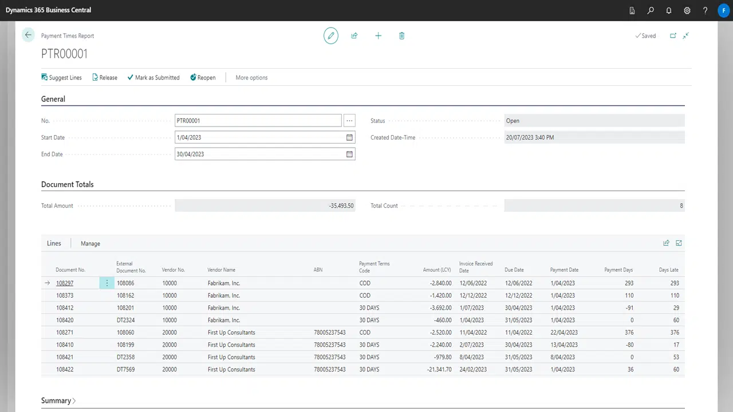Open page in new window icon

(673, 35)
